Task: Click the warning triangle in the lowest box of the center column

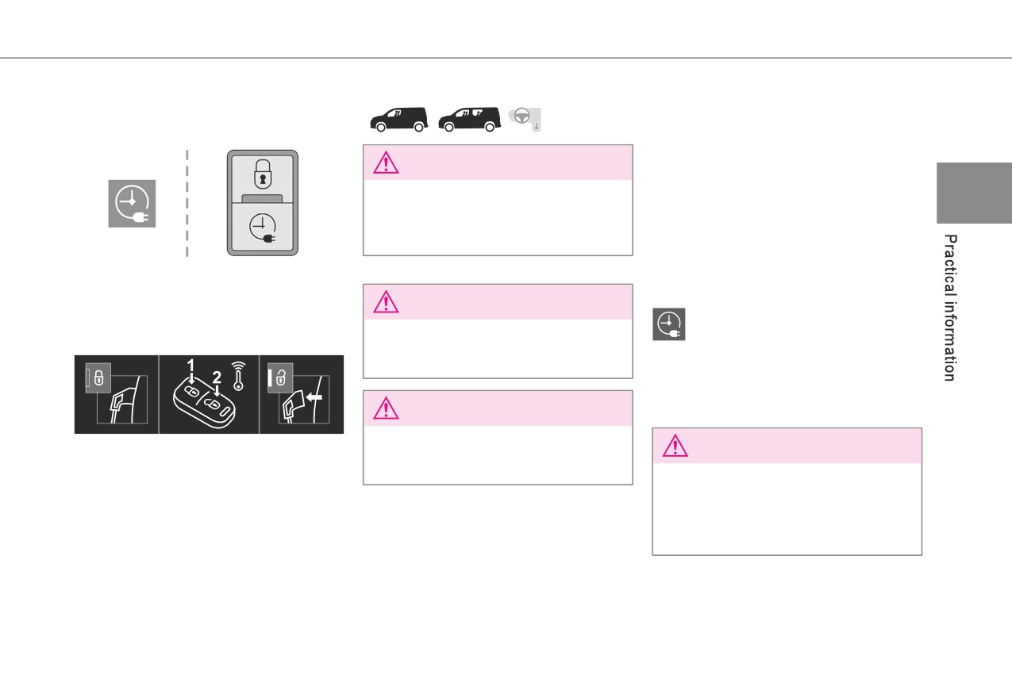Action: 386,408
